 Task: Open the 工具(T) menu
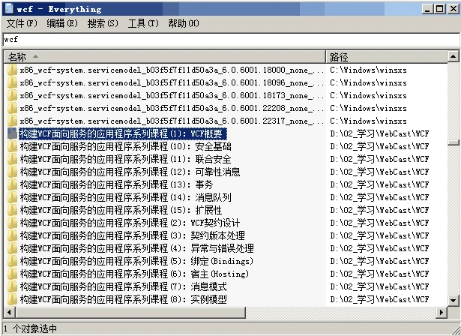pos(143,23)
